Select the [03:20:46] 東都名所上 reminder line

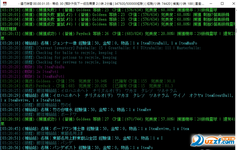coord(42,133)
